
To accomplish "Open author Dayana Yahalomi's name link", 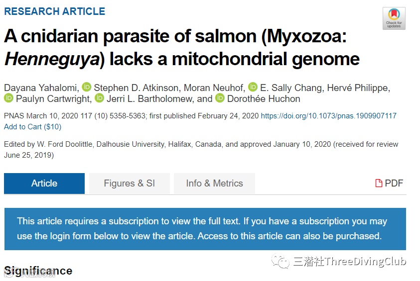I will click(40, 88).
